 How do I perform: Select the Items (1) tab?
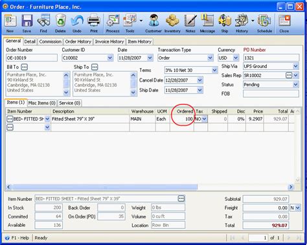coord(16,102)
